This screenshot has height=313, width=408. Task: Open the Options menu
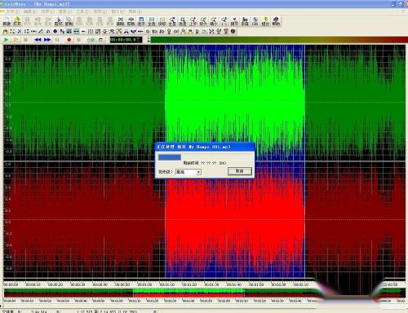click(x=100, y=11)
